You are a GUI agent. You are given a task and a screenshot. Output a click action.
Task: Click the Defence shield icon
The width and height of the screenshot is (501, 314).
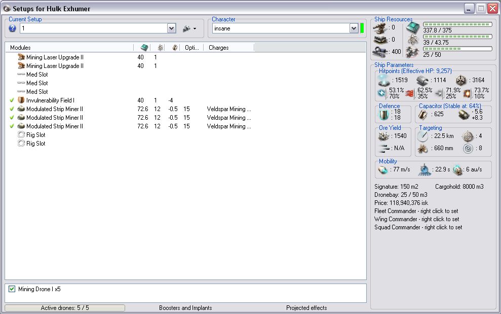tap(384, 115)
